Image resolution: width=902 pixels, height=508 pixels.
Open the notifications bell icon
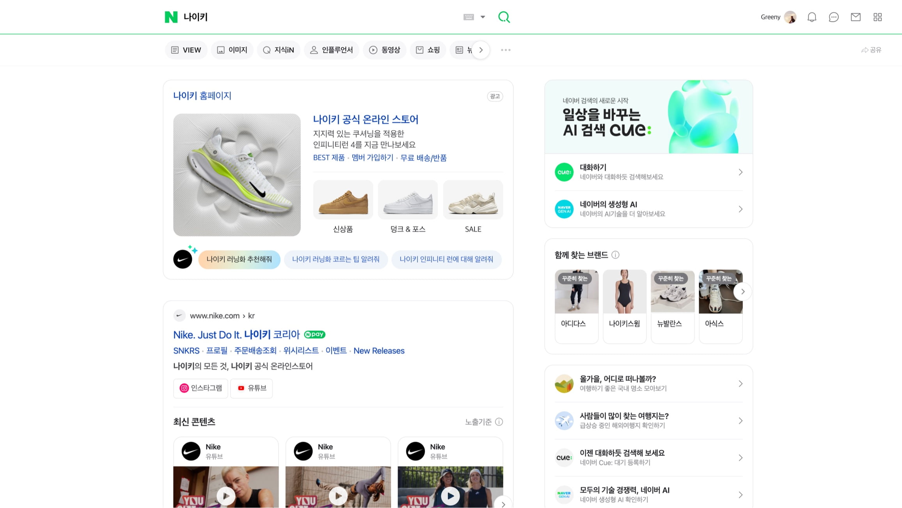(x=811, y=17)
